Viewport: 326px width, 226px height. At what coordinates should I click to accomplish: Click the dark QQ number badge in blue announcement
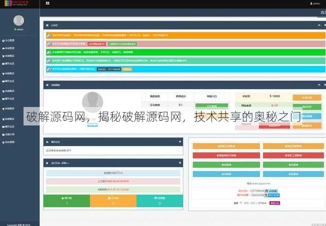click(x=109, y=69)
